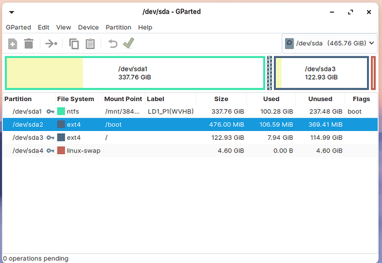This screenshot has width=382, height=263.
Task: Open the Help menu
Action: click(145, 27)
